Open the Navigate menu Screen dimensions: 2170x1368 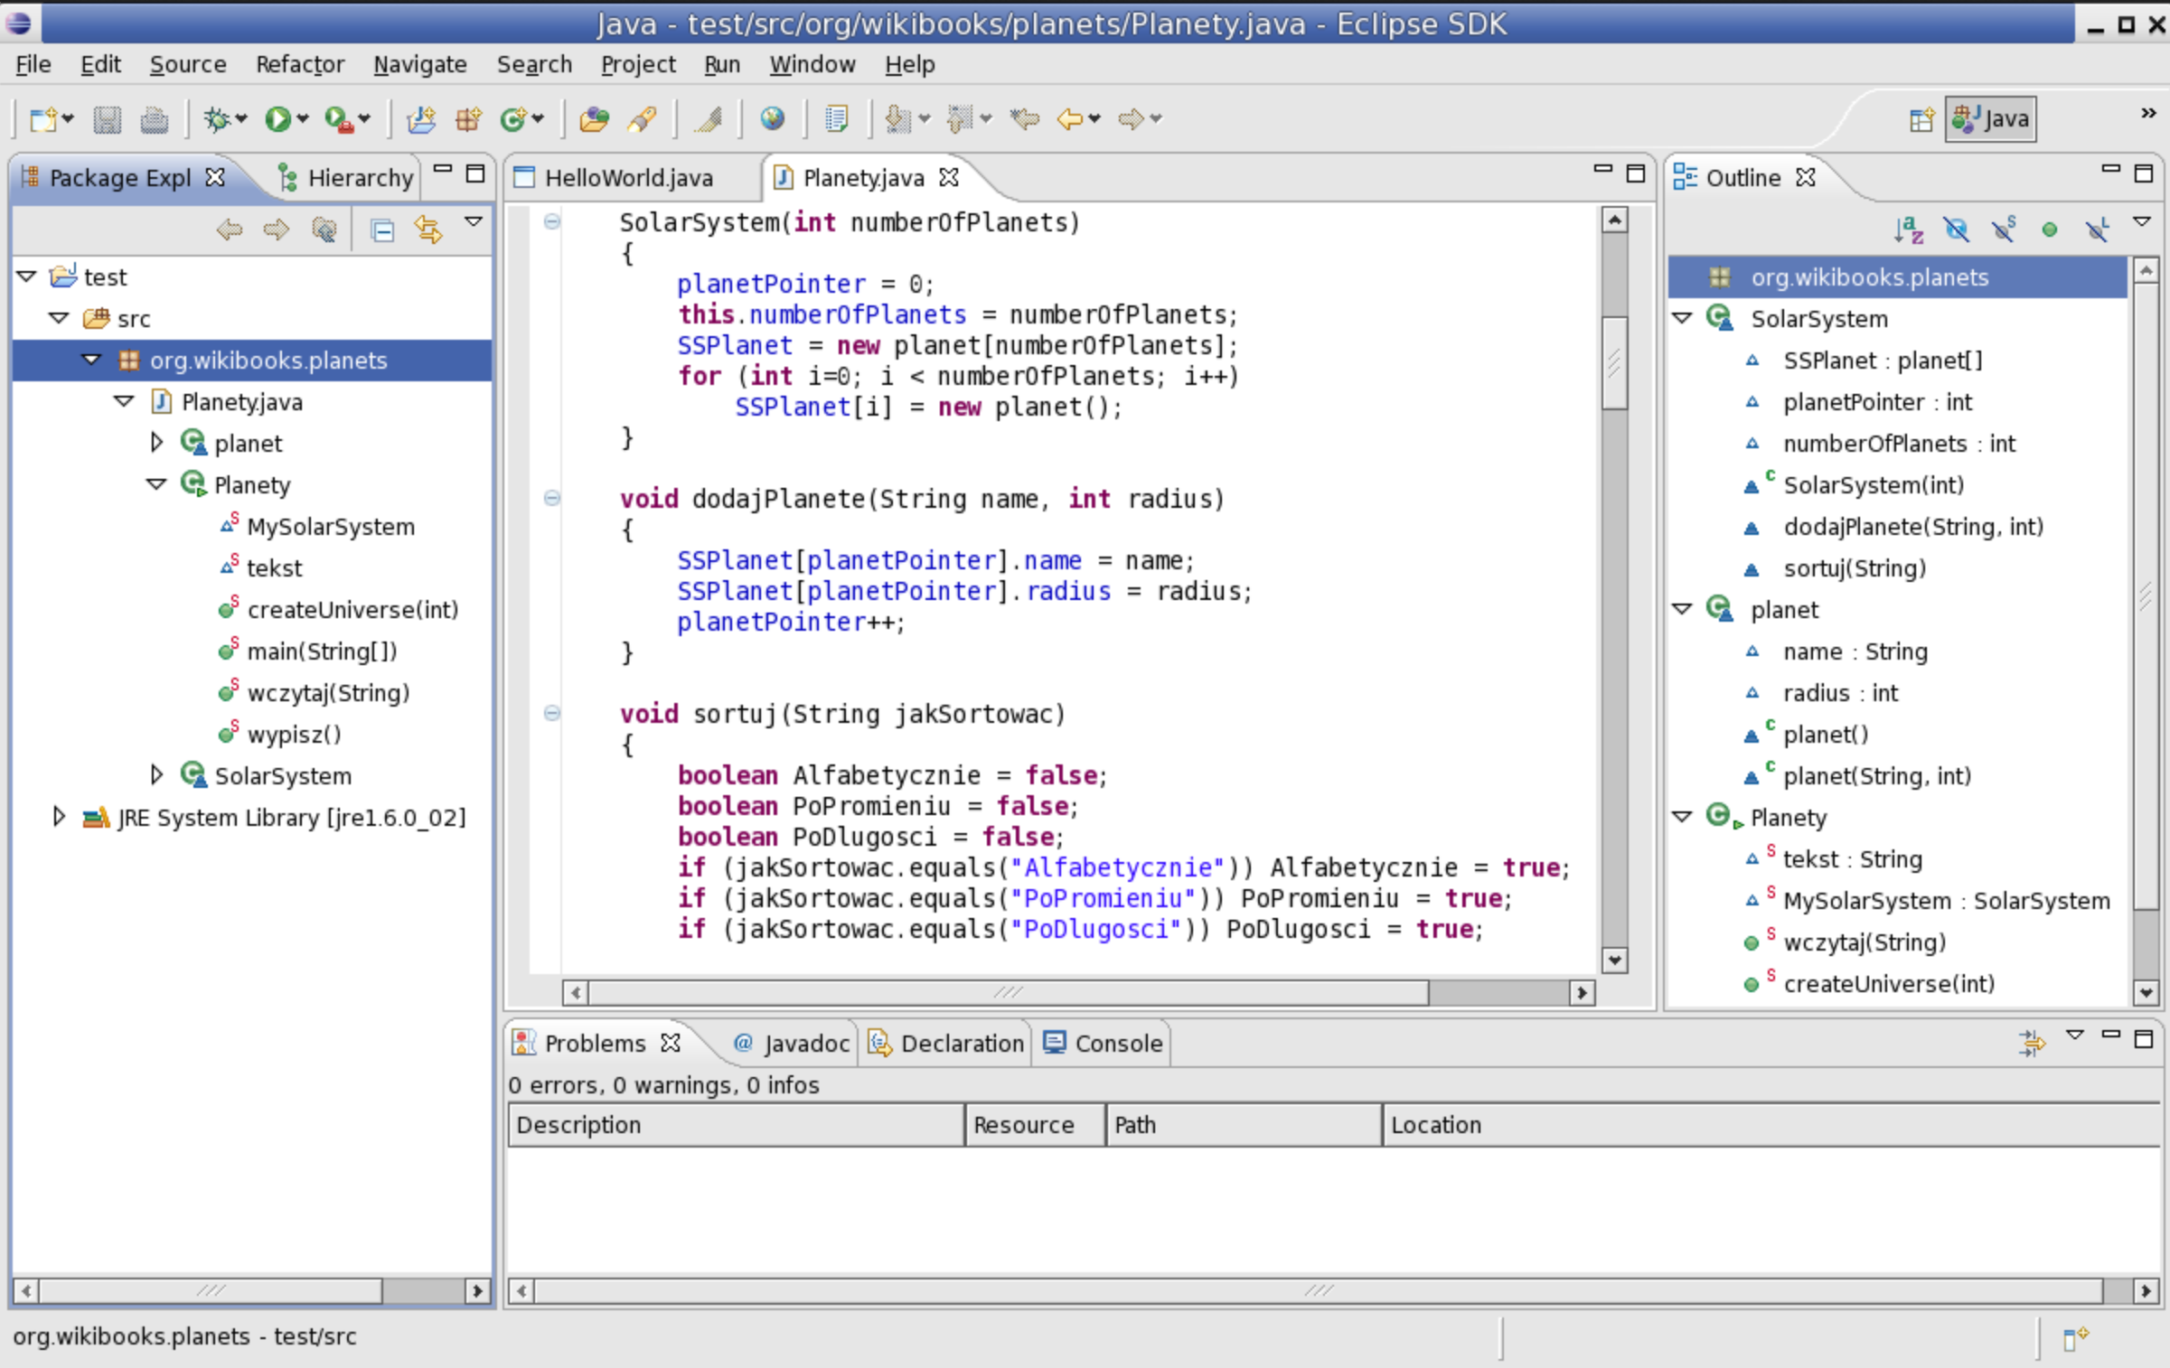click(x=420, y=64)
